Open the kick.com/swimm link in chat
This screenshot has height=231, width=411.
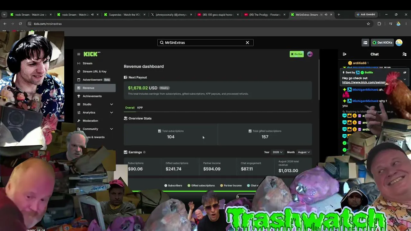[x=364, y=82]
